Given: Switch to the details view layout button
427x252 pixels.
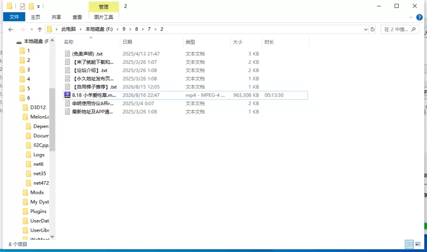Looking at the screenshot, I should point(409,244).
